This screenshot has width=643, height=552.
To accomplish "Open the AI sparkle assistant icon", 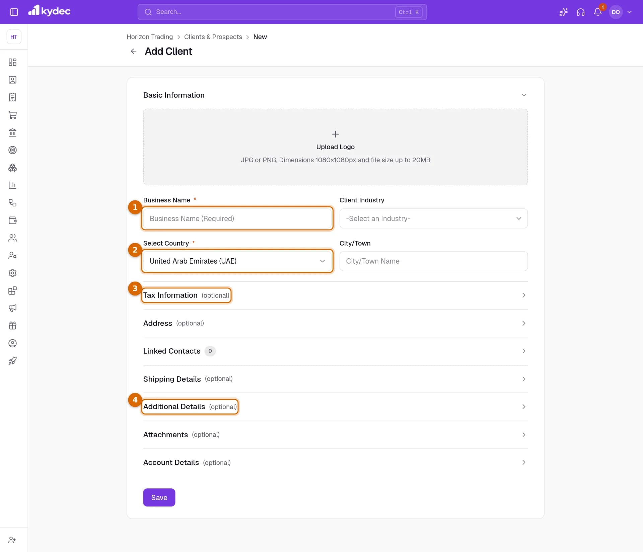I will click(563, 12).
